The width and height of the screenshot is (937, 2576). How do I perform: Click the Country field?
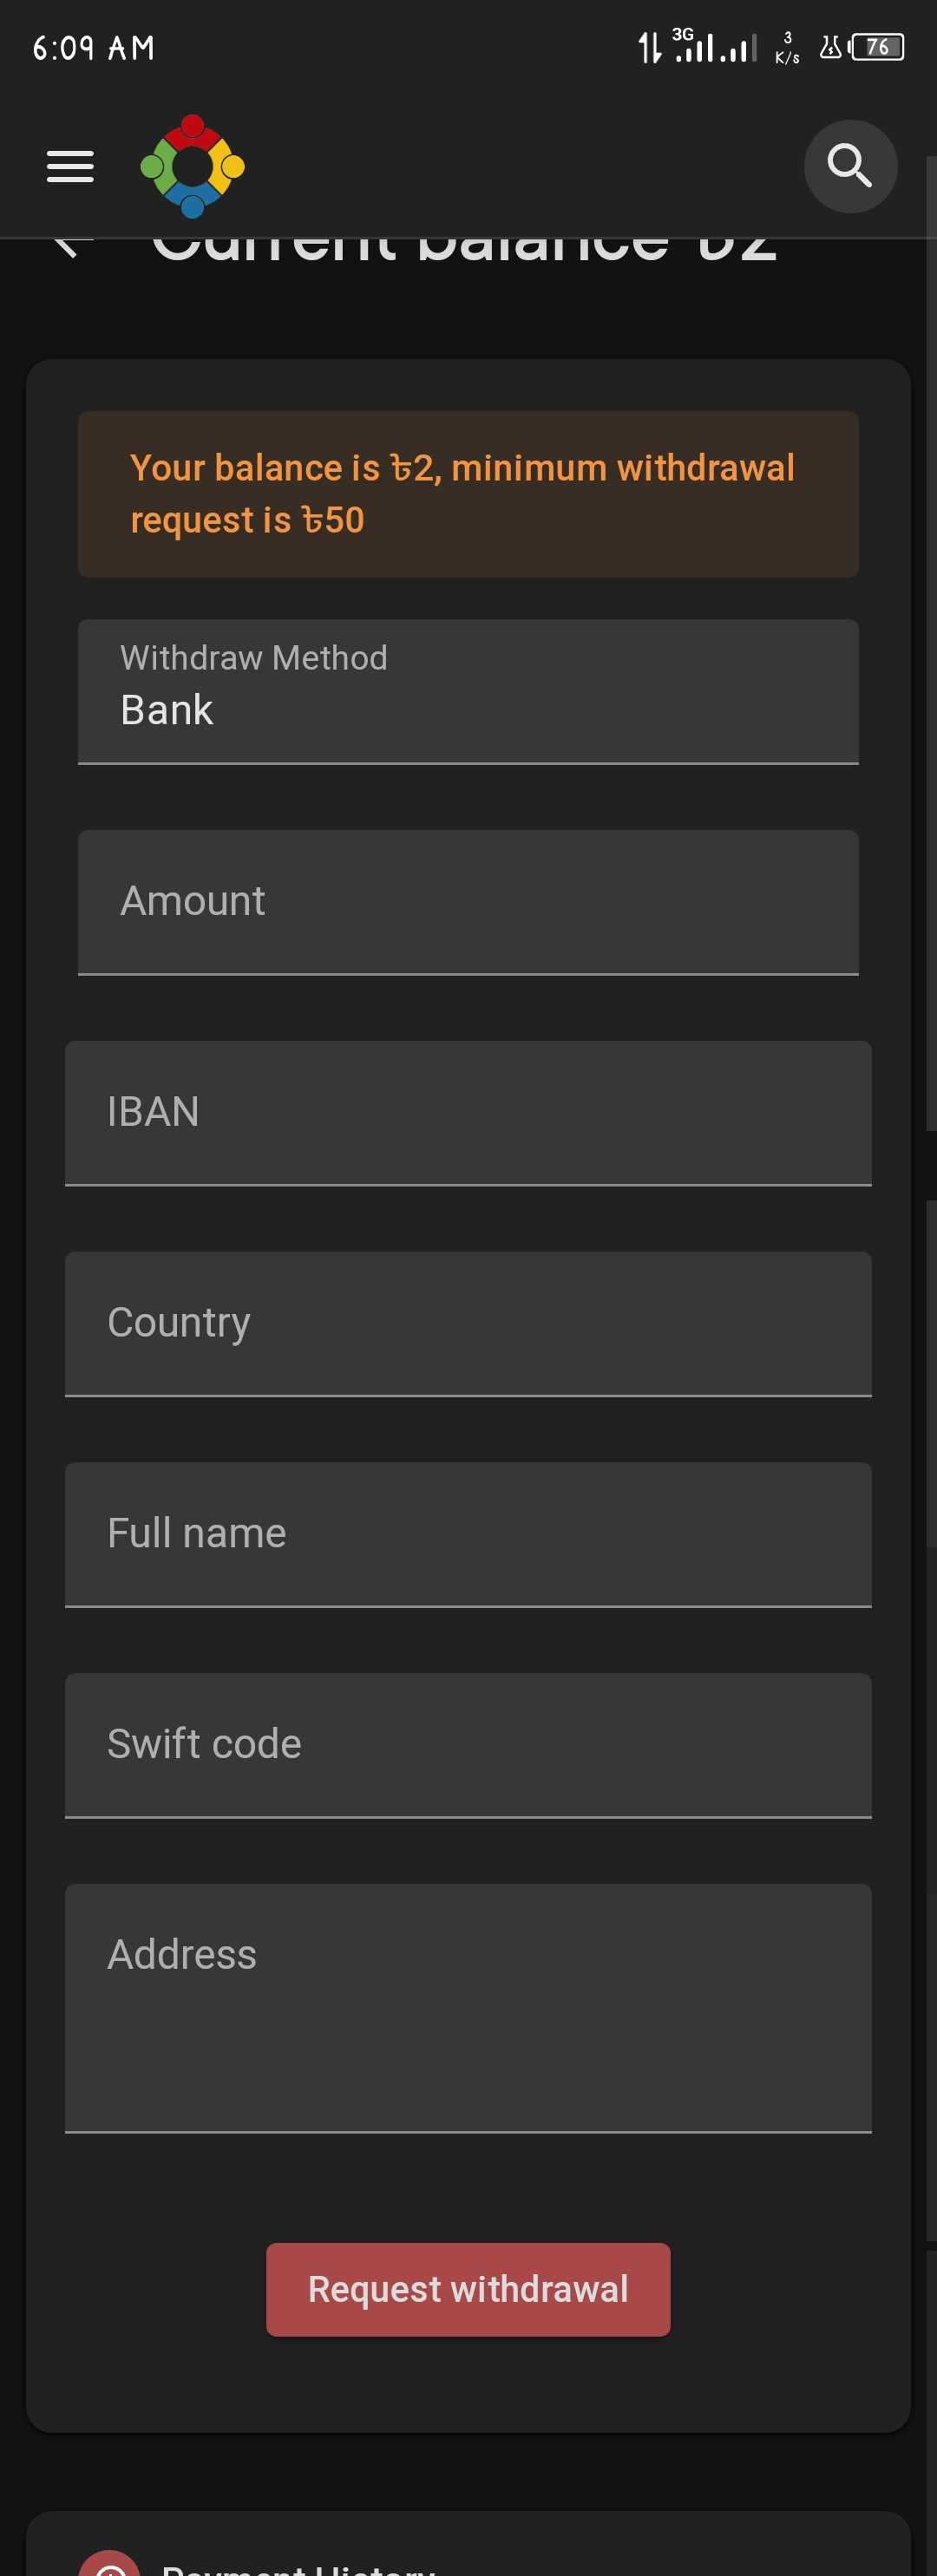point(468,1324)
